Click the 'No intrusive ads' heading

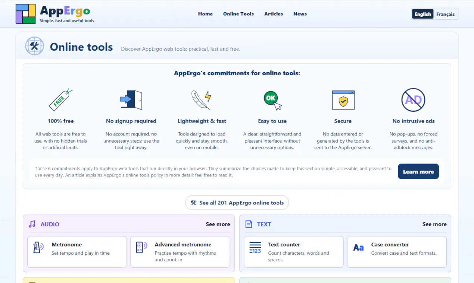[414, 121]
